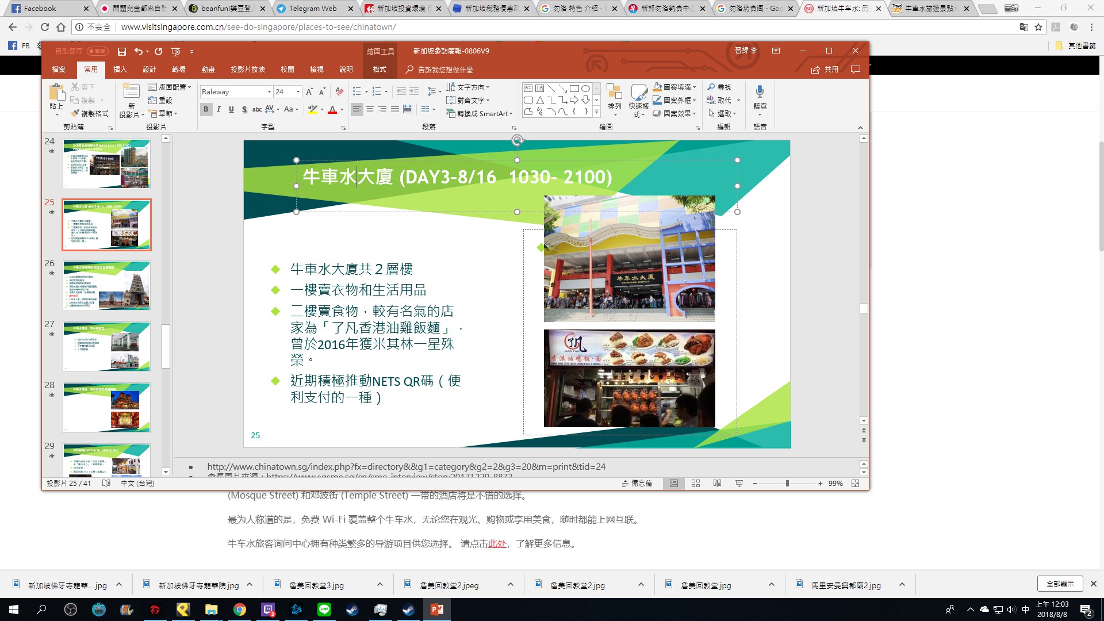Toggle Underline formatting
Screen dimensions: 1104x621
pyautogui.click(x=231, y=109)
